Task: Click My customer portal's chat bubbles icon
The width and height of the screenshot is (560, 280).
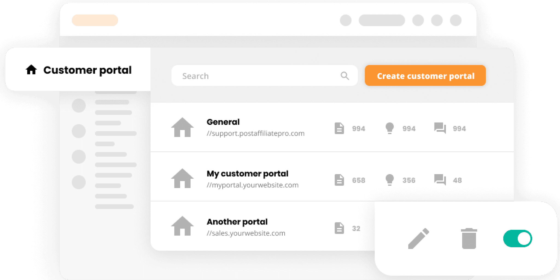Action: point(440,180)
